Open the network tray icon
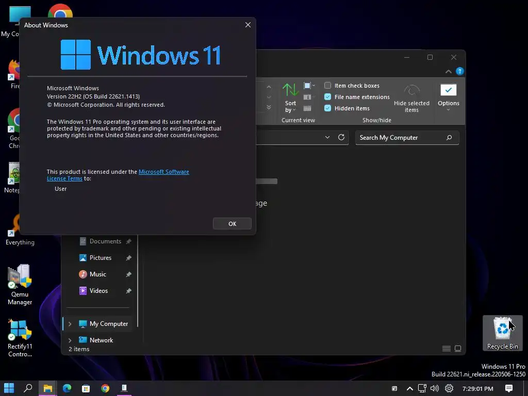The image size is (528, 396). 422,389
